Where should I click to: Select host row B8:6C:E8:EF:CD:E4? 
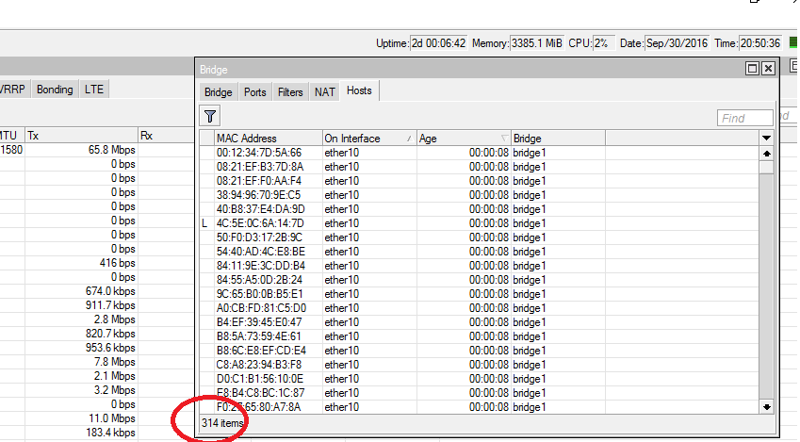(479, 351)
